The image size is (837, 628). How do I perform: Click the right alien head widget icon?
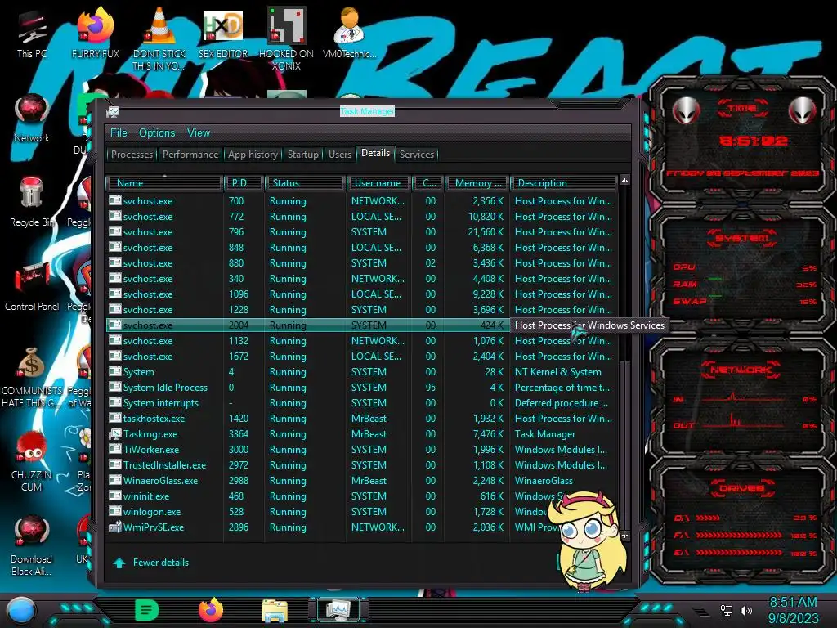802,111
